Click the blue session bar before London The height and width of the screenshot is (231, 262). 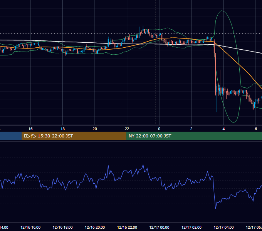click(11, 136)
